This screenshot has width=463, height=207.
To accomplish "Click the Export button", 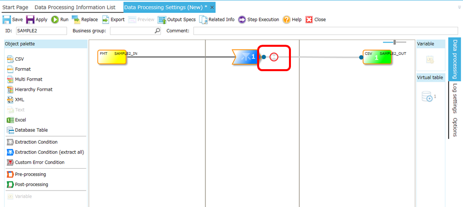I will point(114,19).
